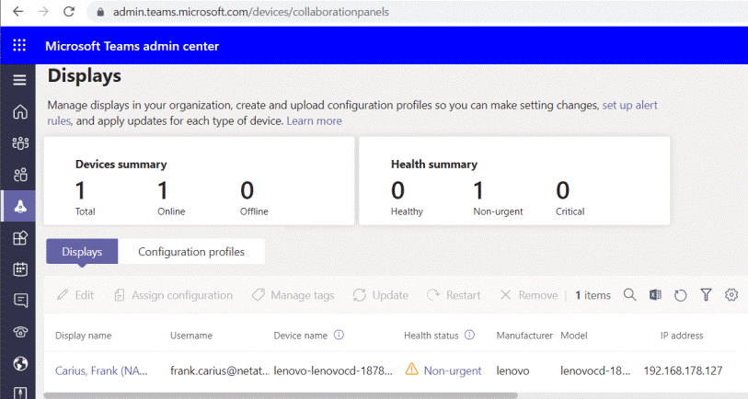The width and height of the screenshot is (748, 399).
Task: Click the address bar URL
Action: tap(251, 12)
